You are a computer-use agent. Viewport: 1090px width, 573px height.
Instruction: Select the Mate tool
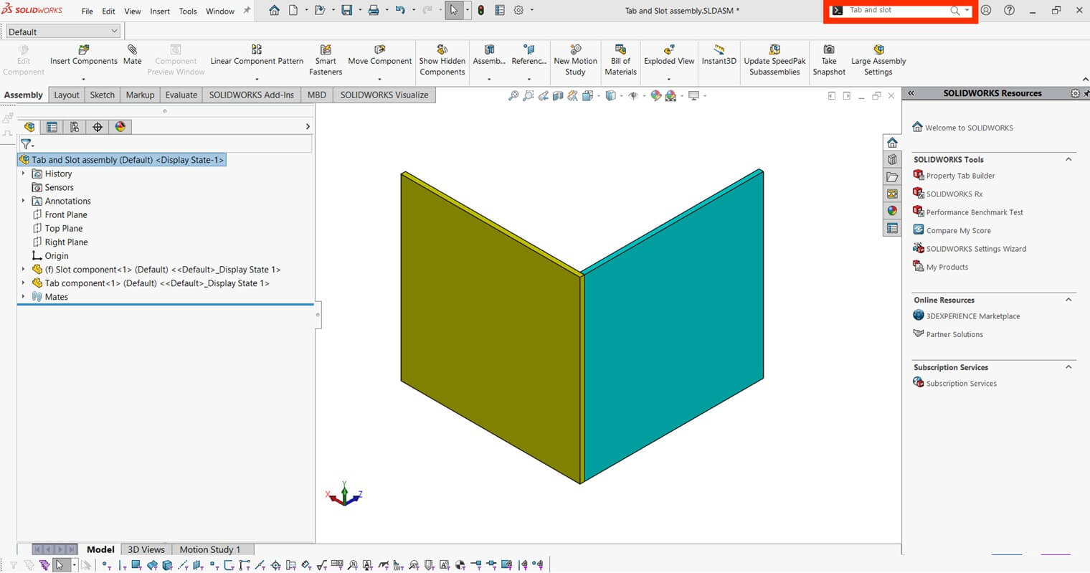click(132, 50)
